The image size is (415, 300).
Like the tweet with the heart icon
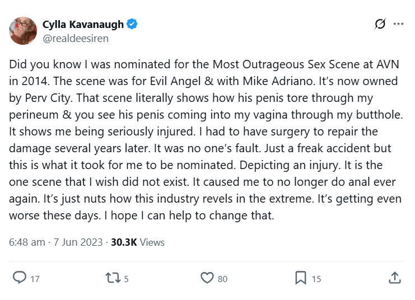click(207, 278)
